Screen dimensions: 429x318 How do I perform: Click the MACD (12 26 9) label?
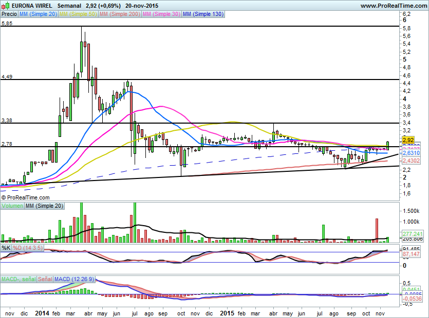point(74,279)
